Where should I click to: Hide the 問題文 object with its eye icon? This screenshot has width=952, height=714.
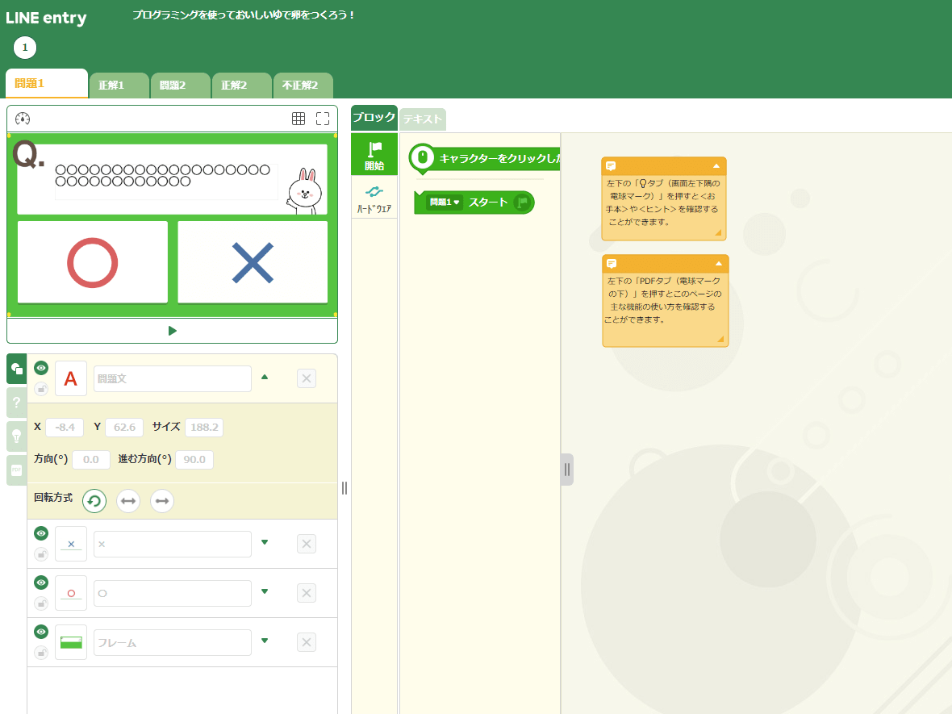coord(41,368)
